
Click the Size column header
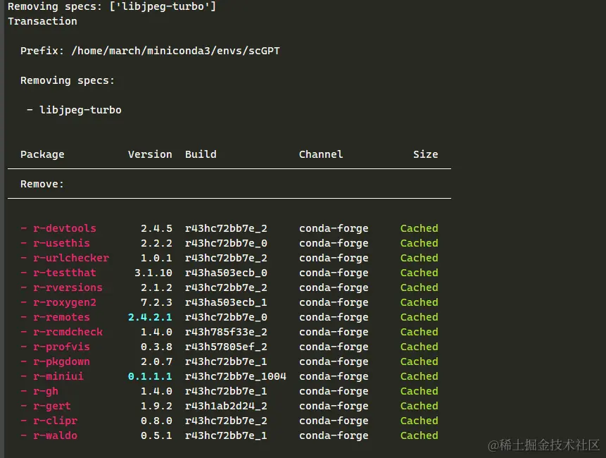[425, 154]
